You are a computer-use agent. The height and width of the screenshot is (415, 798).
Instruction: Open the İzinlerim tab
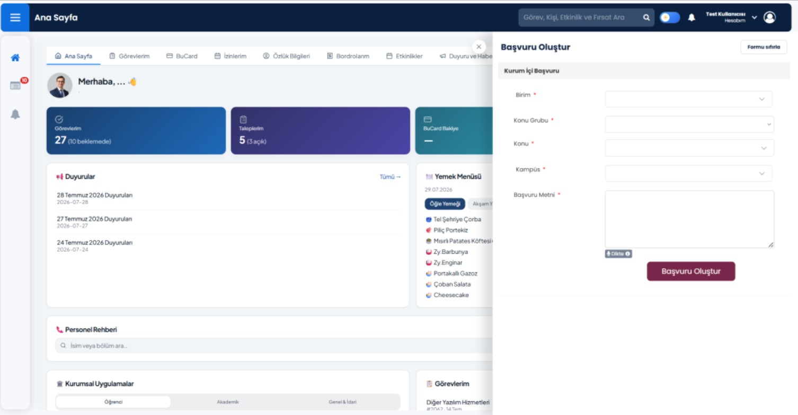point(230,56)
